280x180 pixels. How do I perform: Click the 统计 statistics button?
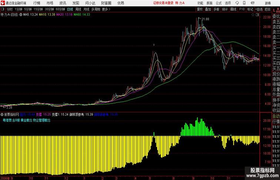click(x=225, y=9)
